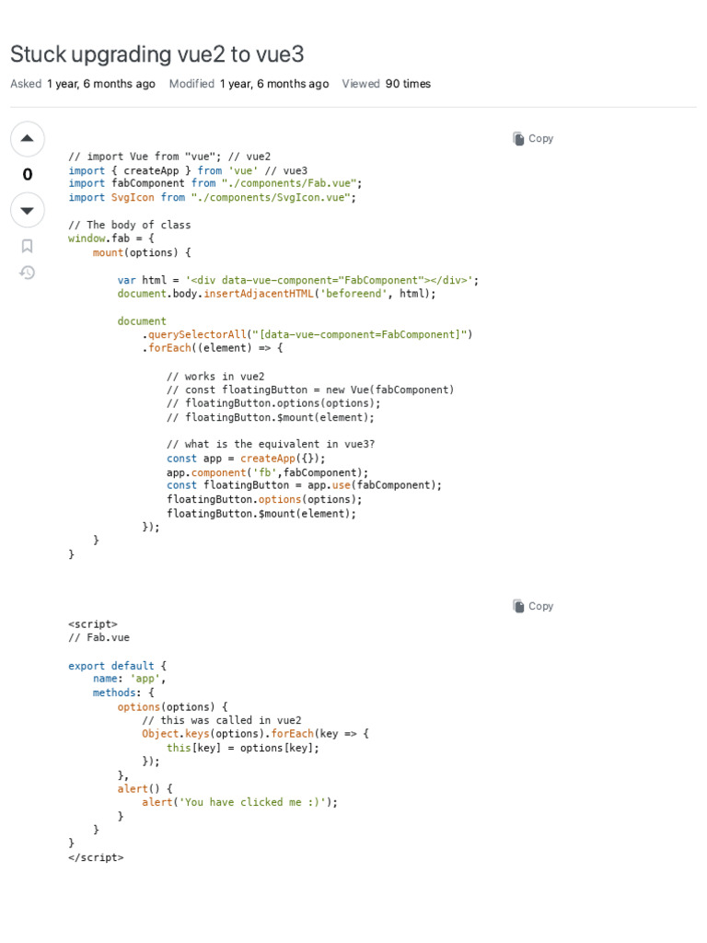707x943 pixels.
Task: Click the comment "// Fab.vue"
Action: (99, 637)
